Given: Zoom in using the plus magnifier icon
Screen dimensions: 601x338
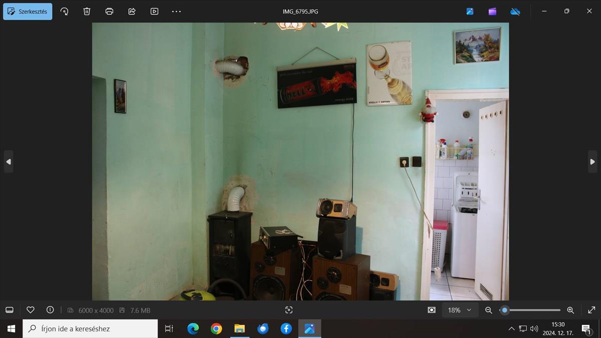Looking at the screenshot, I should 570,310.
